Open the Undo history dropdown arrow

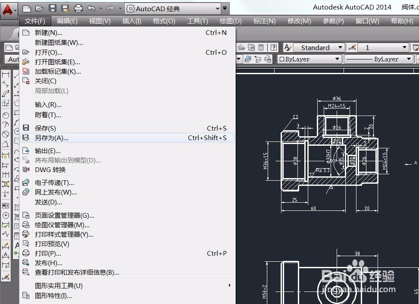101,9
